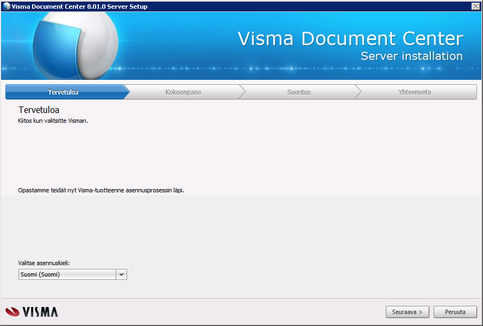Click the Tervetuloa heading text
The width and height of the screenshot is (483, 326).
point(39,110)
